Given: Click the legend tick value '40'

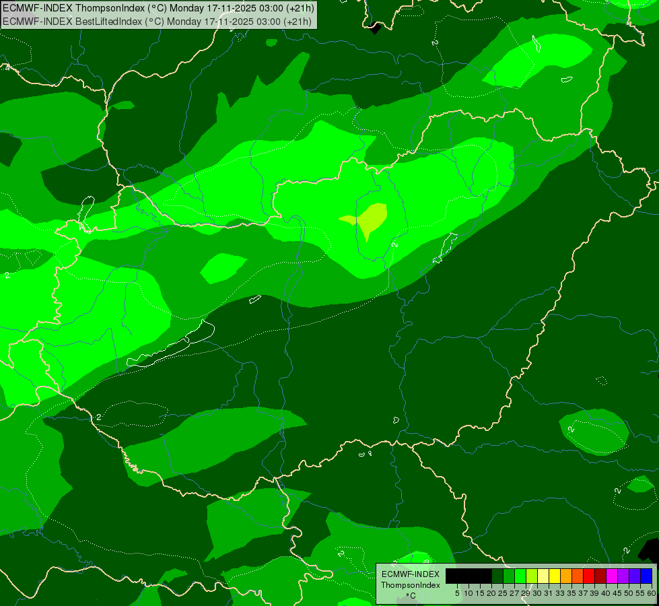Looking at the screenshot, I should click(x=606, y=593).
